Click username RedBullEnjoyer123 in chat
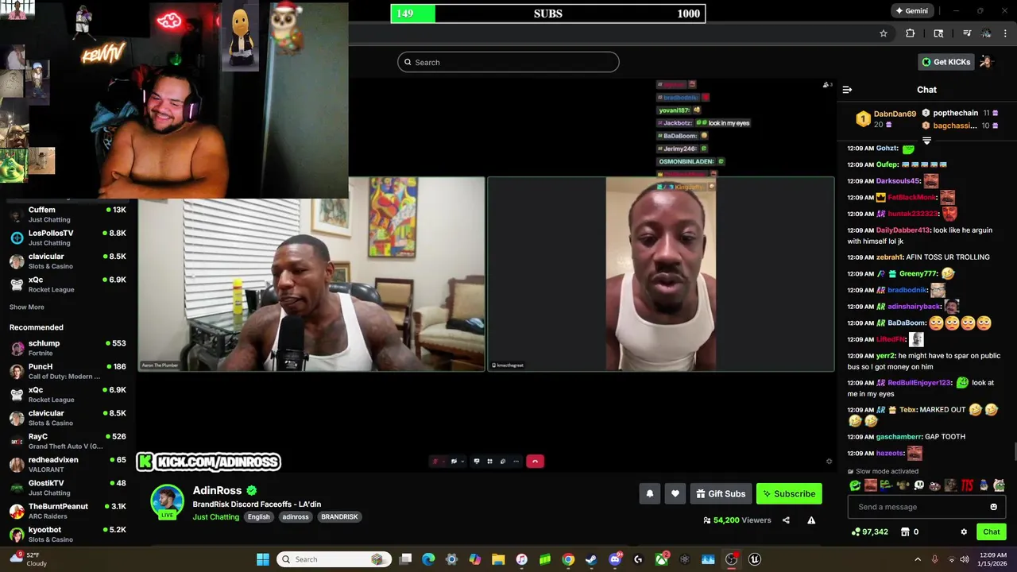 tap(918, 382)
